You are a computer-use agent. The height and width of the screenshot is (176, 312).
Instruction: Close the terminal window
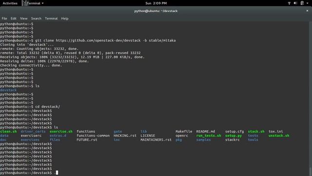[x=307, y=11]
